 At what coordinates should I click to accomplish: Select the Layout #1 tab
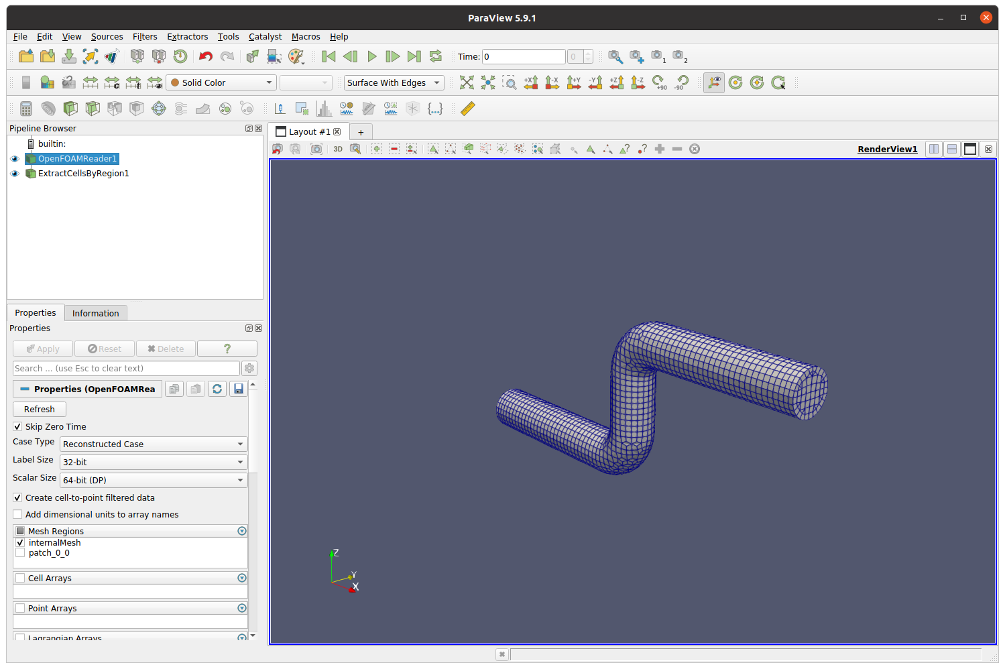pos(309,131)
